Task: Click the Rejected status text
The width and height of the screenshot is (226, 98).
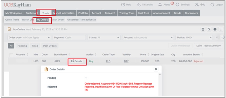Action: pos(198,61)
